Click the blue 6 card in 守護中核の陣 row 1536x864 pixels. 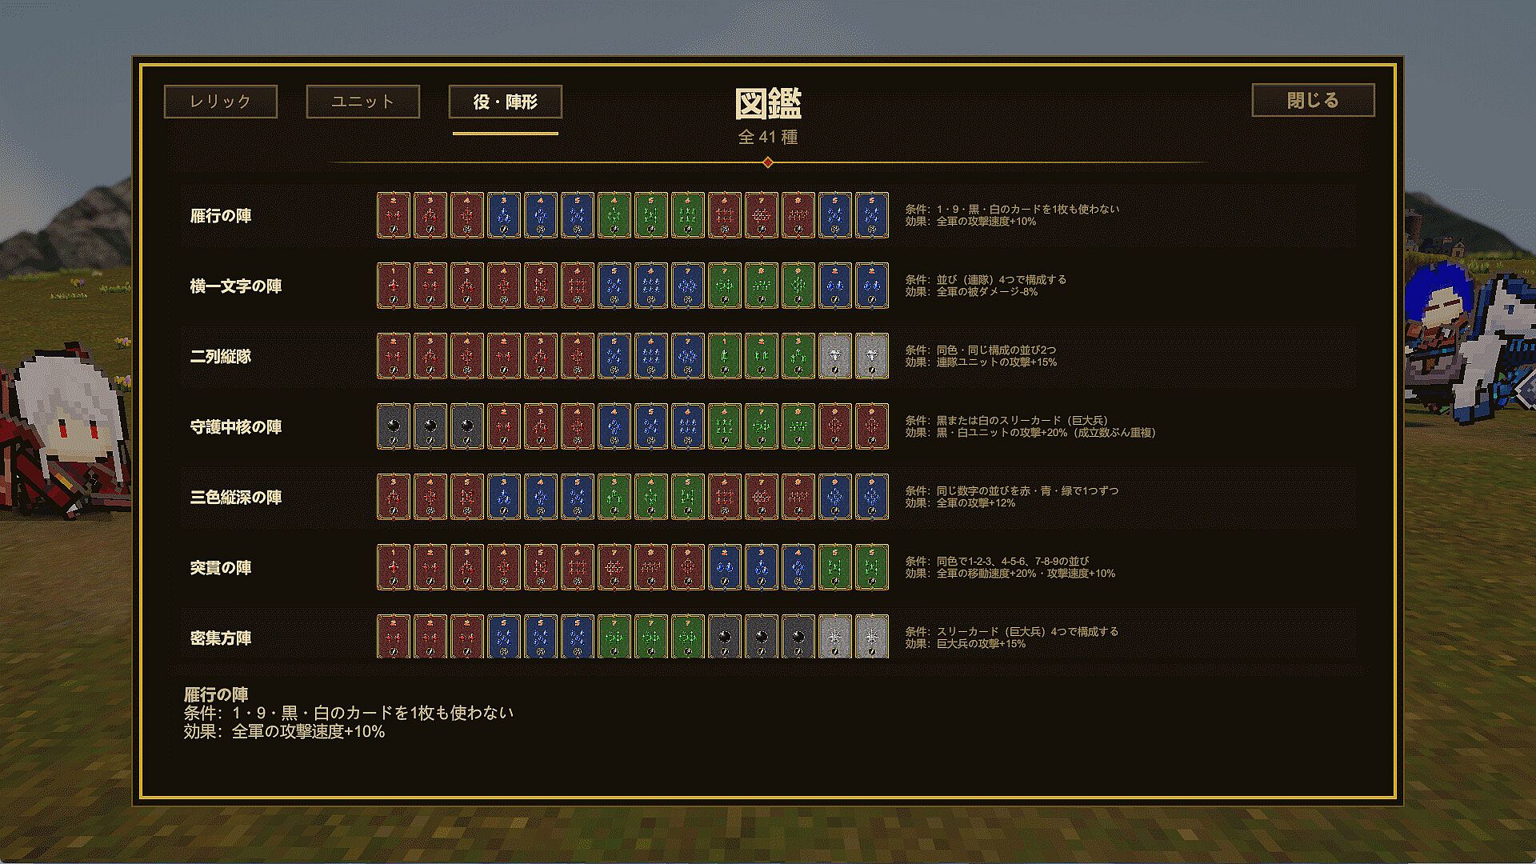[x=688, y=426]
